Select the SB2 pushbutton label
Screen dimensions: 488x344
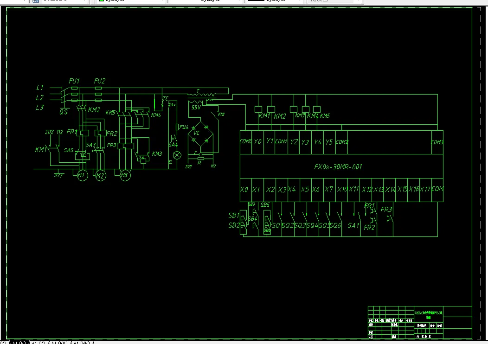click(234, 225)
